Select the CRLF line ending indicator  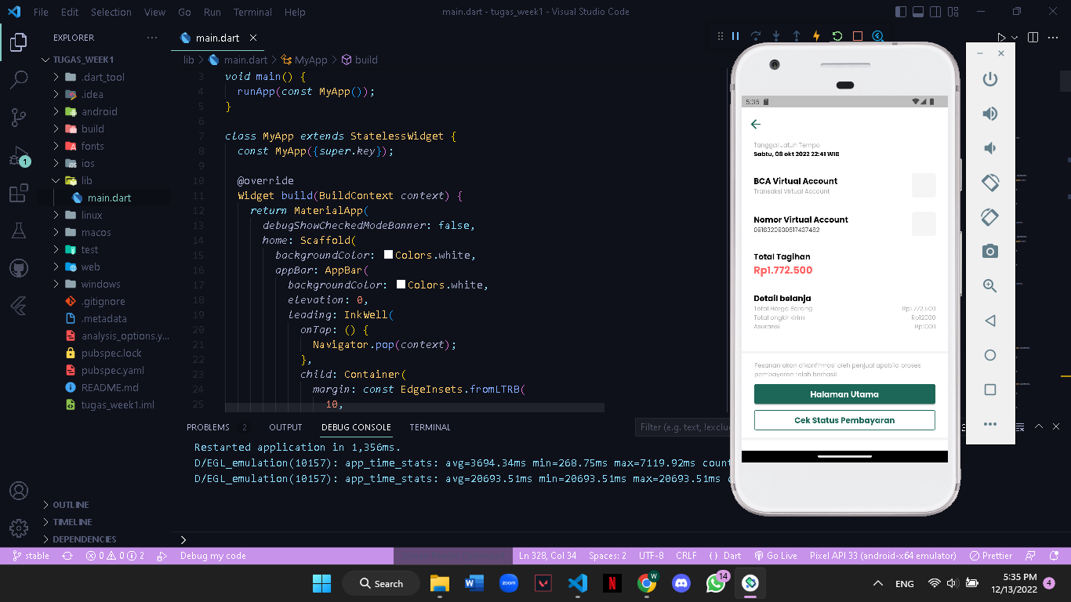[x=686, y=555]
